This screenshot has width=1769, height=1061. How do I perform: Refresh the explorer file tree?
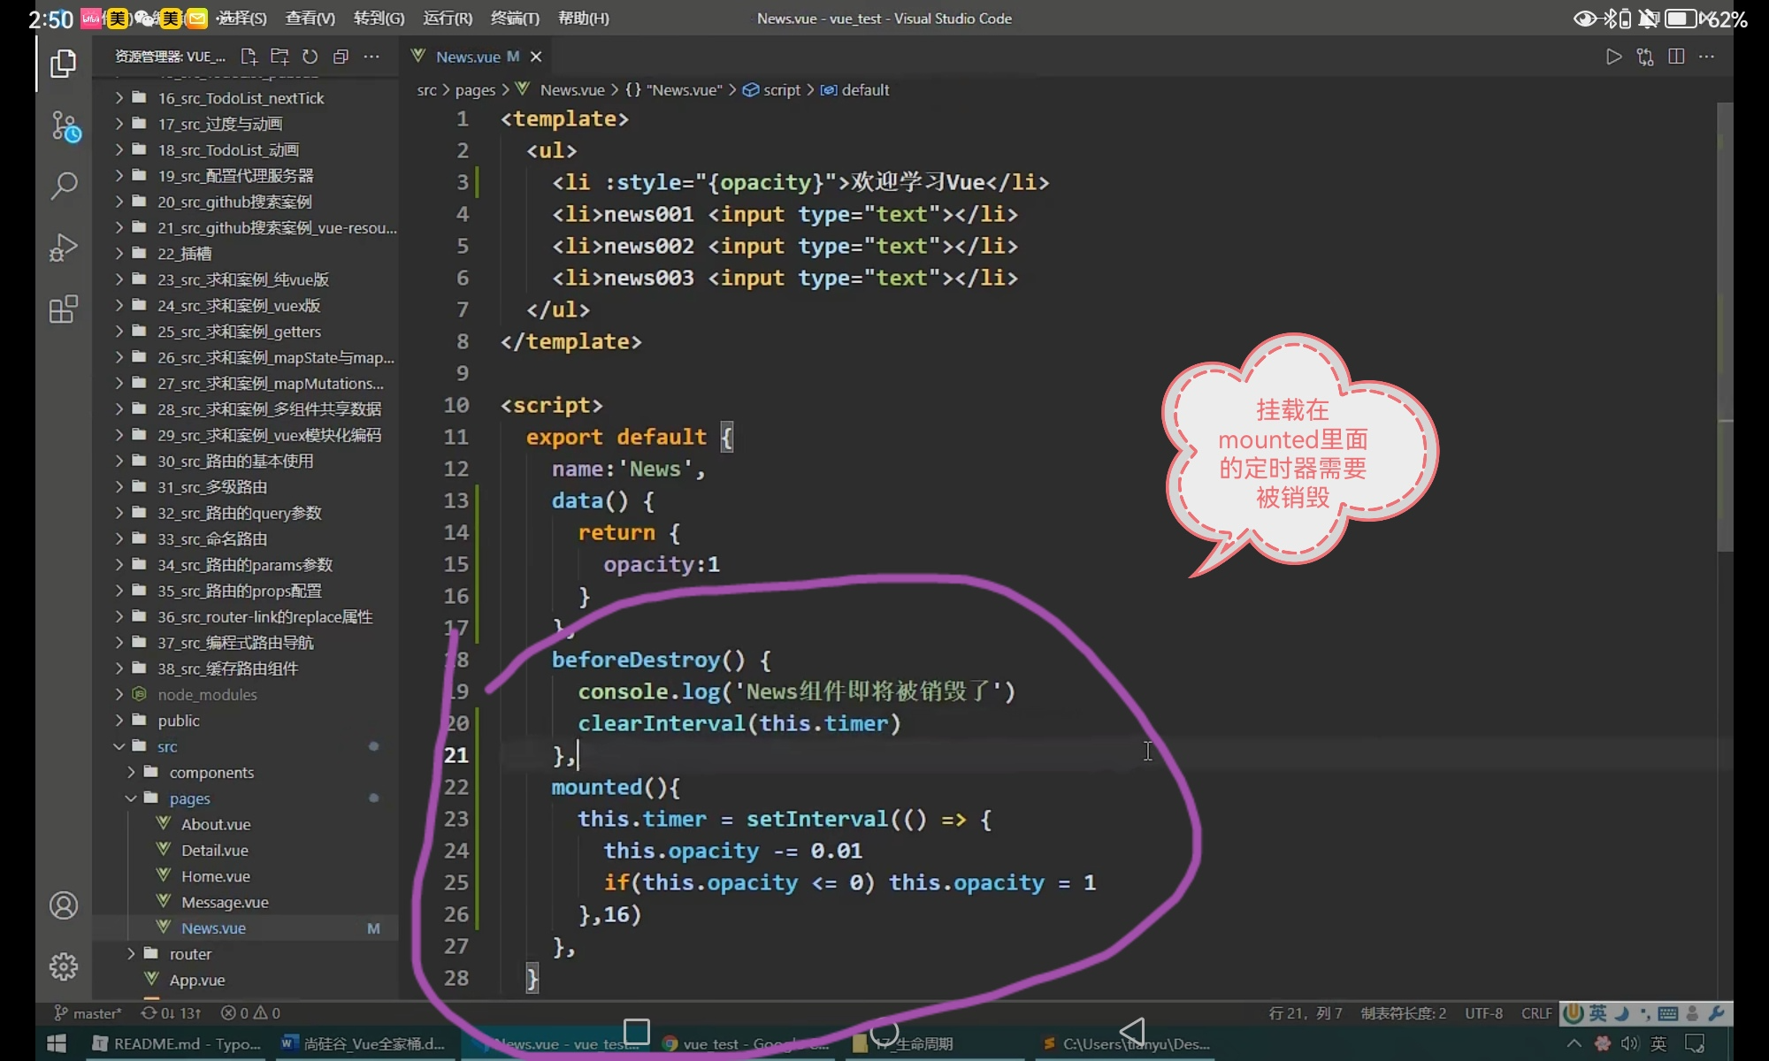click(x=310, y=57)
